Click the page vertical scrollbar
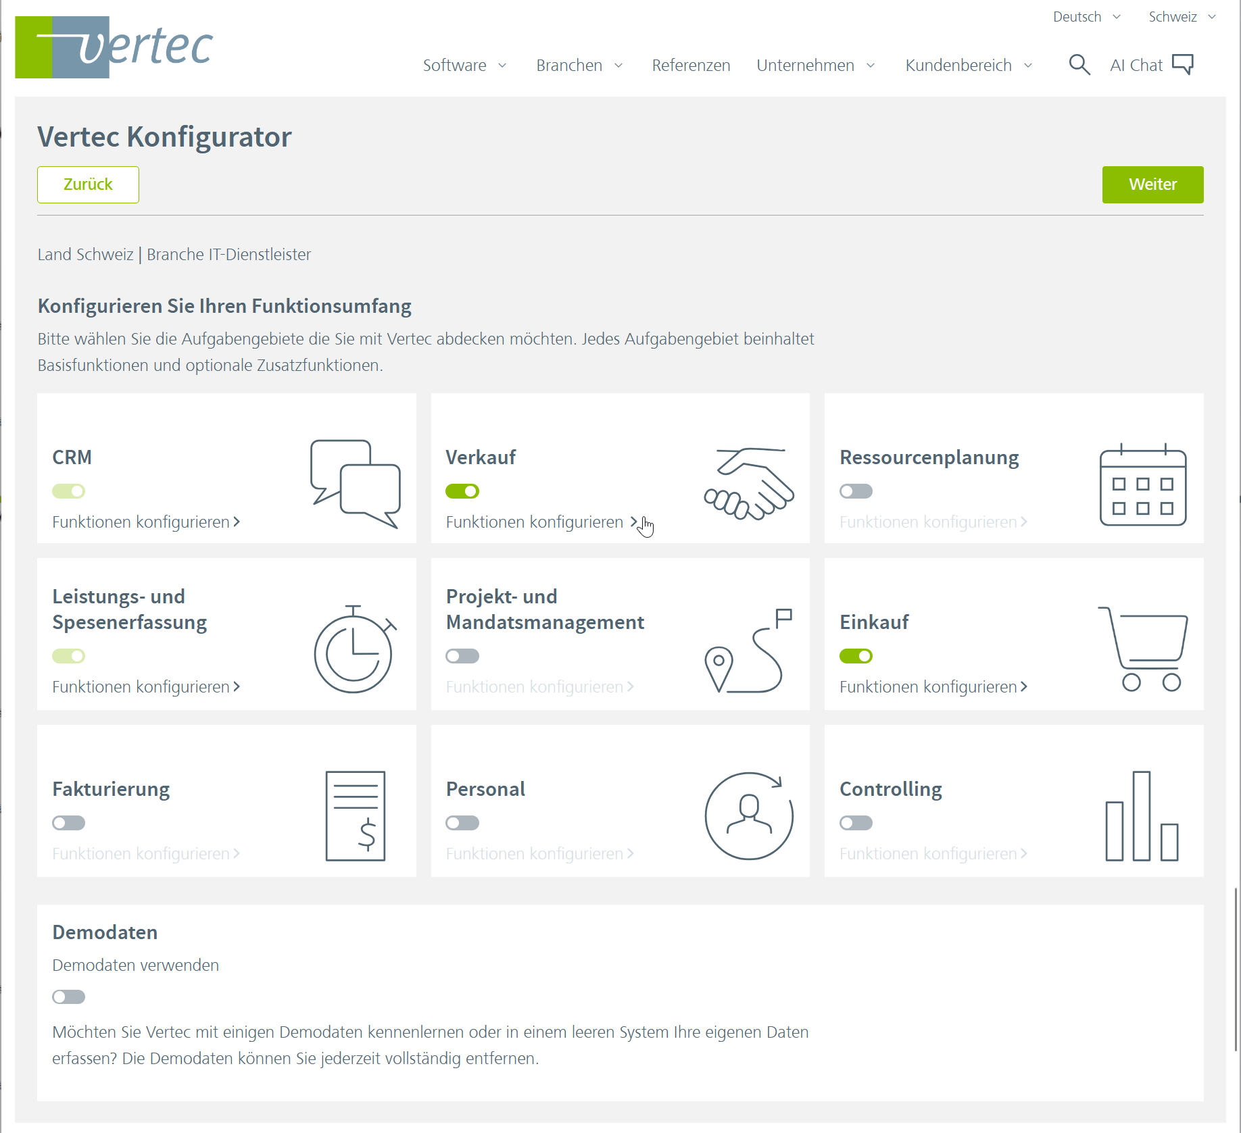 pos(1236,970)
